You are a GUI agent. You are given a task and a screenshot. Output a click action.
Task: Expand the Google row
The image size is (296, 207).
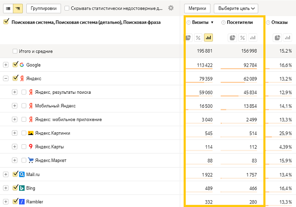pyautogui.click(x=6, y=65)
